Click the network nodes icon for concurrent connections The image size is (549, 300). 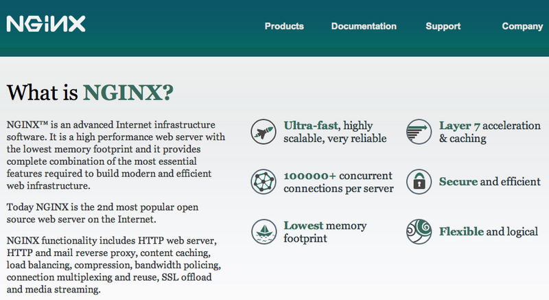pos(264,181)
